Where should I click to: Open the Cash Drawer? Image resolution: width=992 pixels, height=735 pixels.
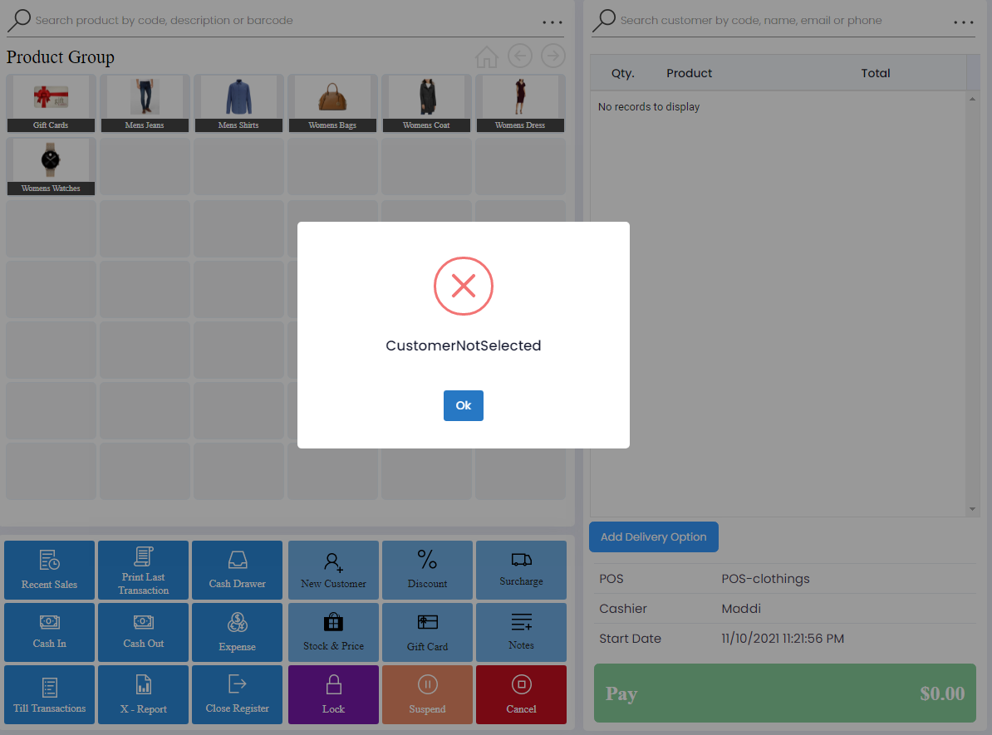point(238,570)
